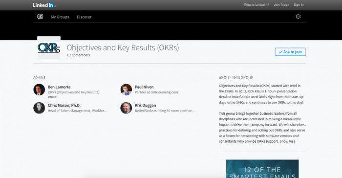Open Ben Lamorte's name link

59,87
